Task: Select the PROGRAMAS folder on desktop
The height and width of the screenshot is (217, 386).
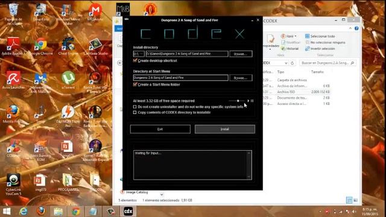Action: pyautogui.click(x=68, y=183)
